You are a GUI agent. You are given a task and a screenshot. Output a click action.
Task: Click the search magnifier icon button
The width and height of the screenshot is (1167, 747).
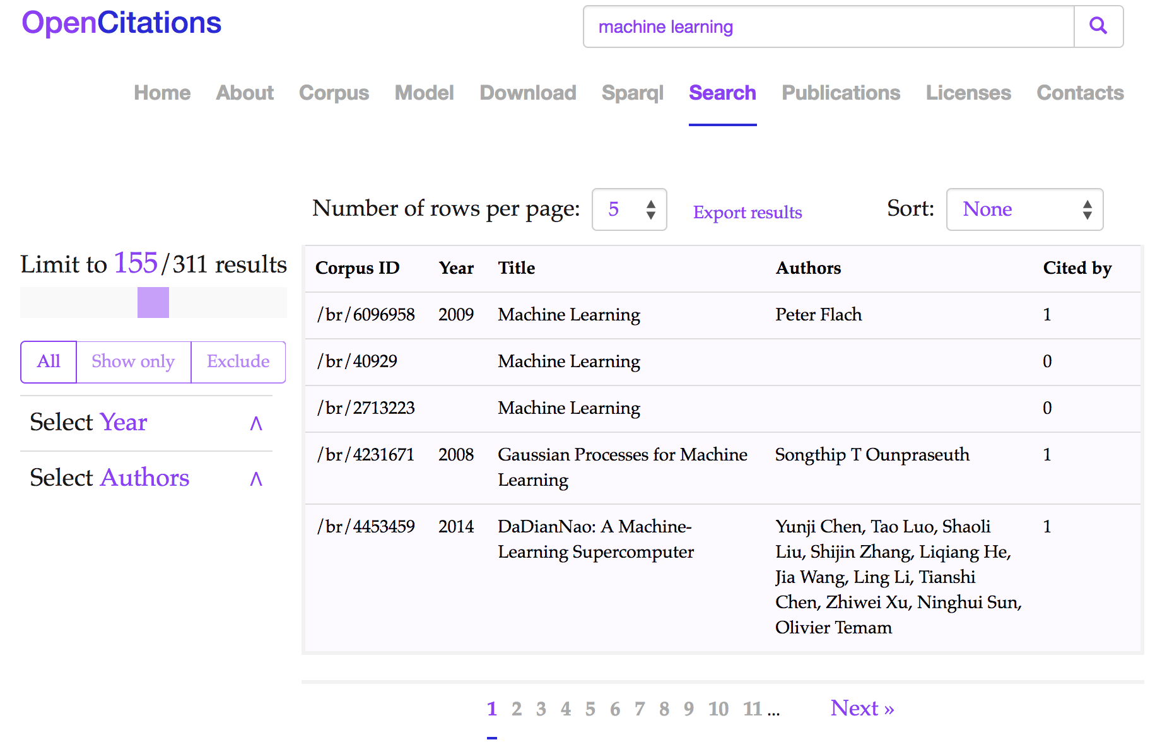[x=1098, y=26]
